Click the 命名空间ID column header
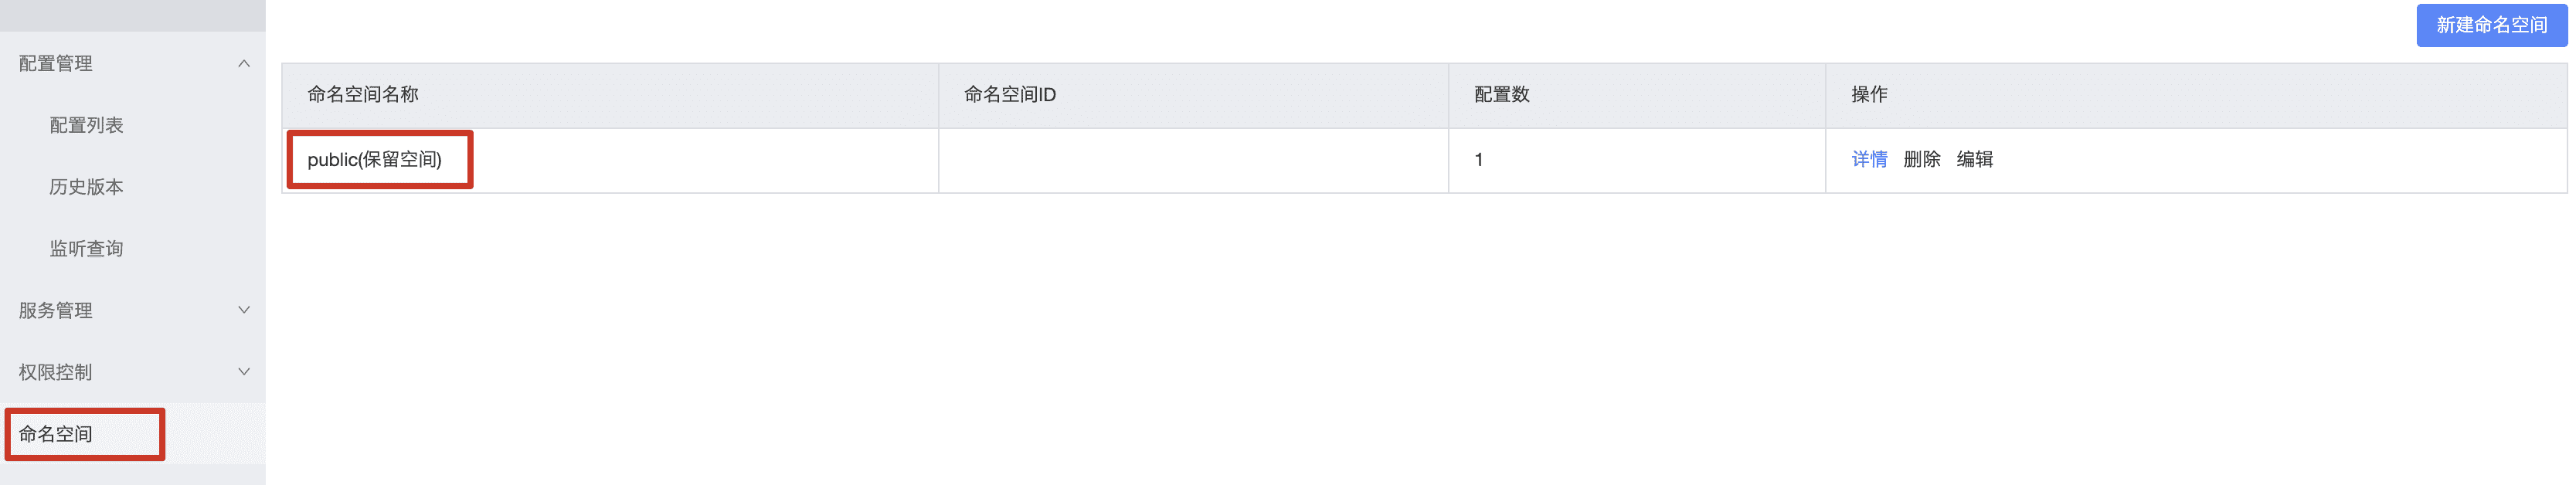Viewport: 2576px width, 485px height. 1009,95
